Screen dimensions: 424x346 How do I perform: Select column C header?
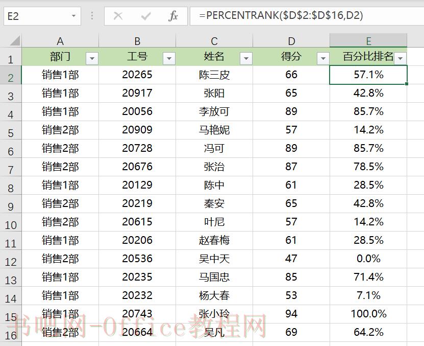tap(214, 41)
